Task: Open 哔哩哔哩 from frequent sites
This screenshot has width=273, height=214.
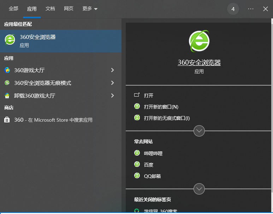Action: [153, 154]
